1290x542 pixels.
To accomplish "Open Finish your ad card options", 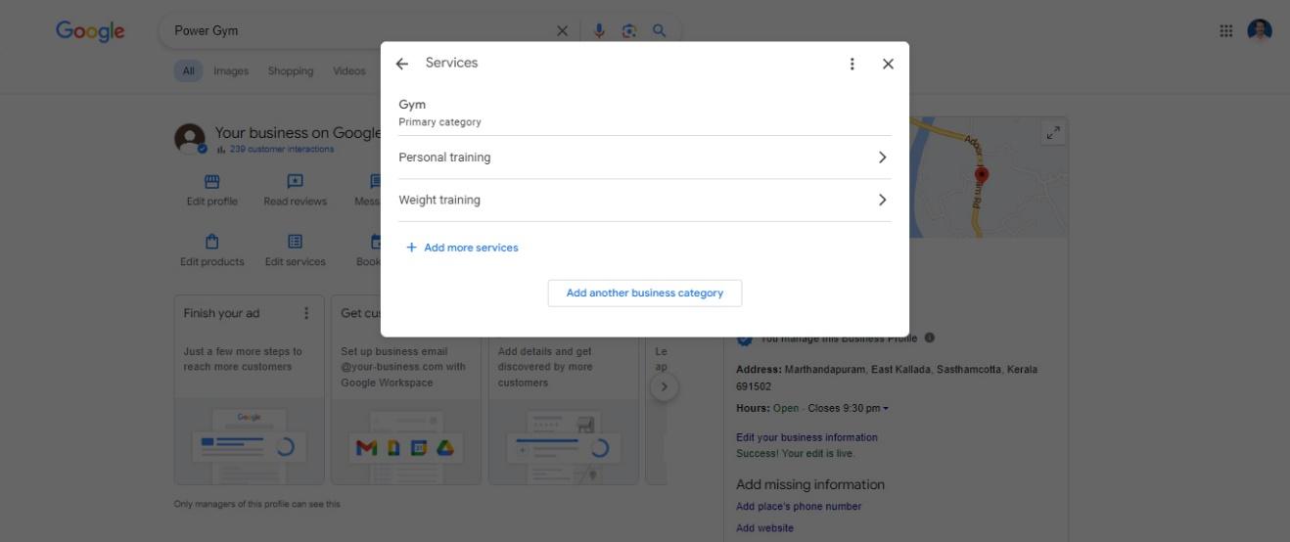I will [x=306, y=313].
